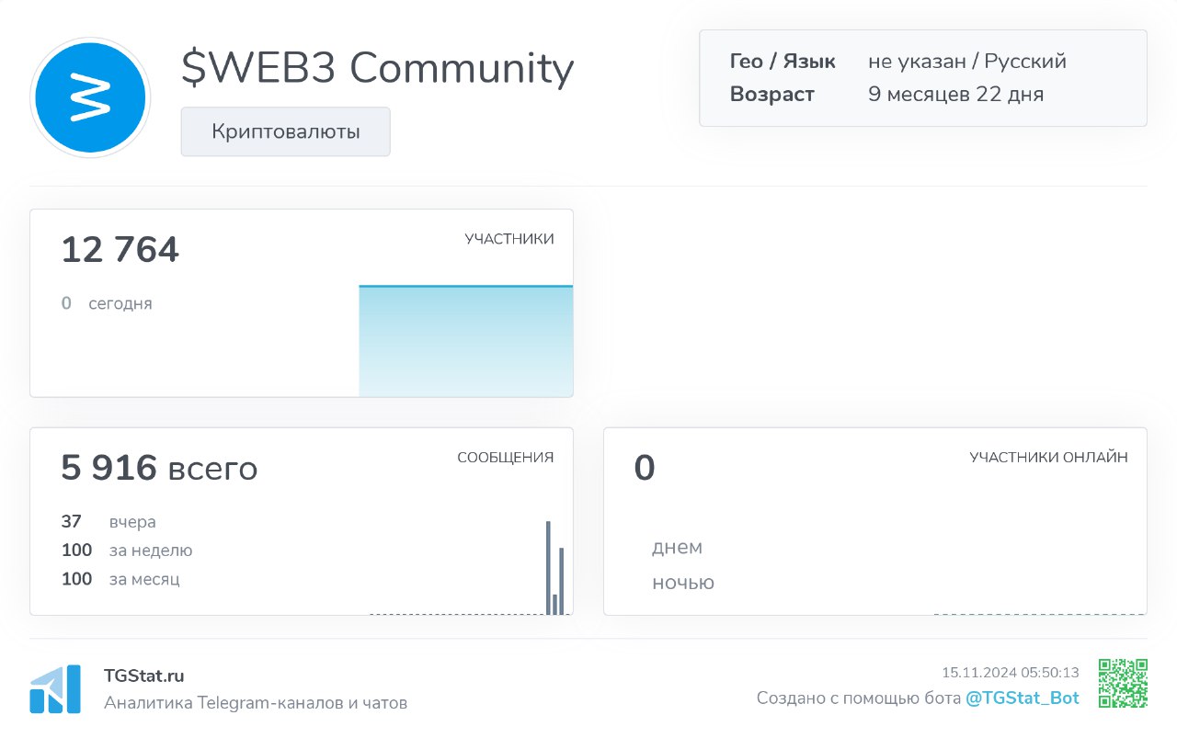Click the participants growth chart
Screen dimensions: 1177x738
tap(465, 341)
